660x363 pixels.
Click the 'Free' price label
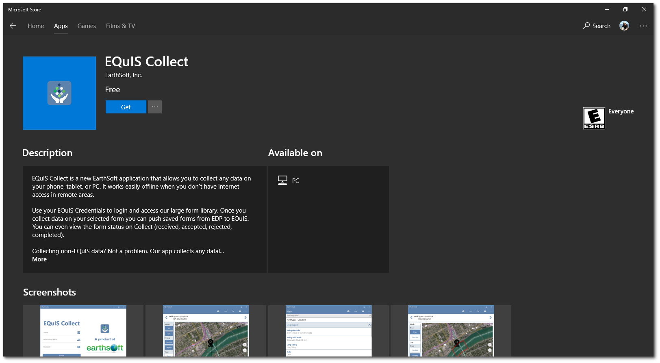click(113, 89)
